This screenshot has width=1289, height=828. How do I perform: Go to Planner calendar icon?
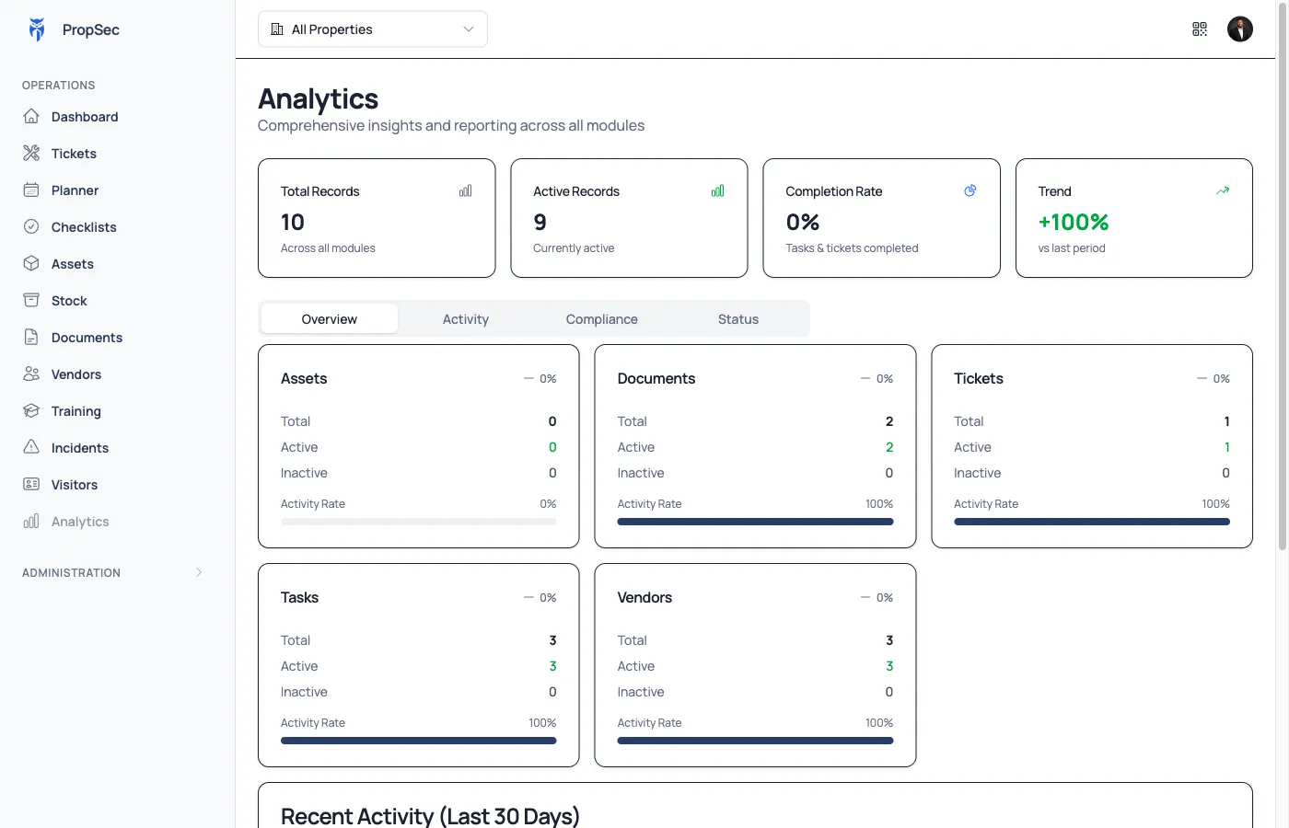point(31,190)
